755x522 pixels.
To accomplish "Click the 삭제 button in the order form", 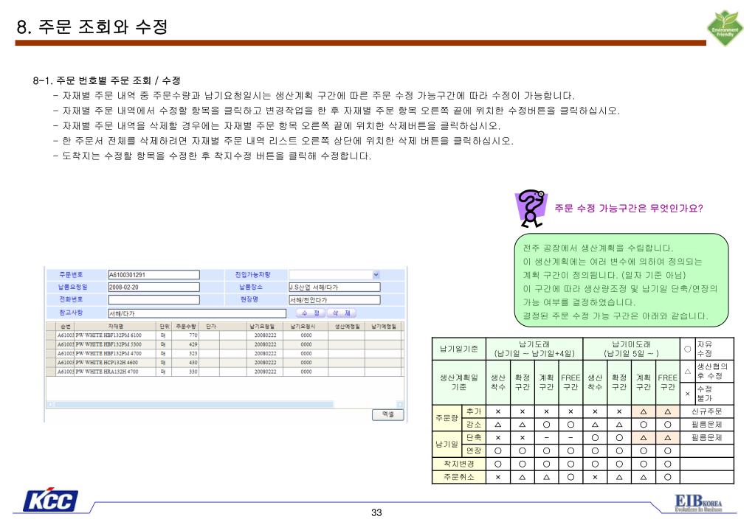I will [342, 313].
